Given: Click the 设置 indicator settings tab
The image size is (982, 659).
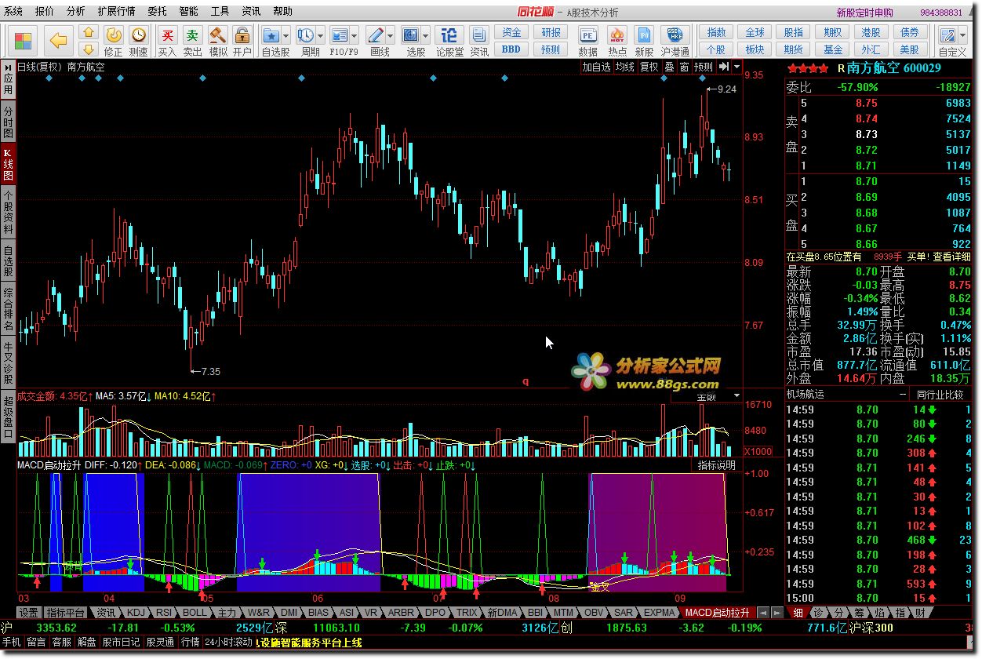Looking at the screenshot, I should click(x=29, y=612).
